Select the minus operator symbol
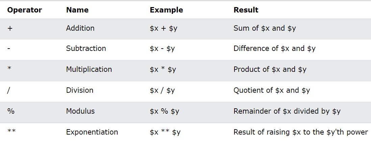The width and height of the screenshot is (371, 142). coord(8,49)
